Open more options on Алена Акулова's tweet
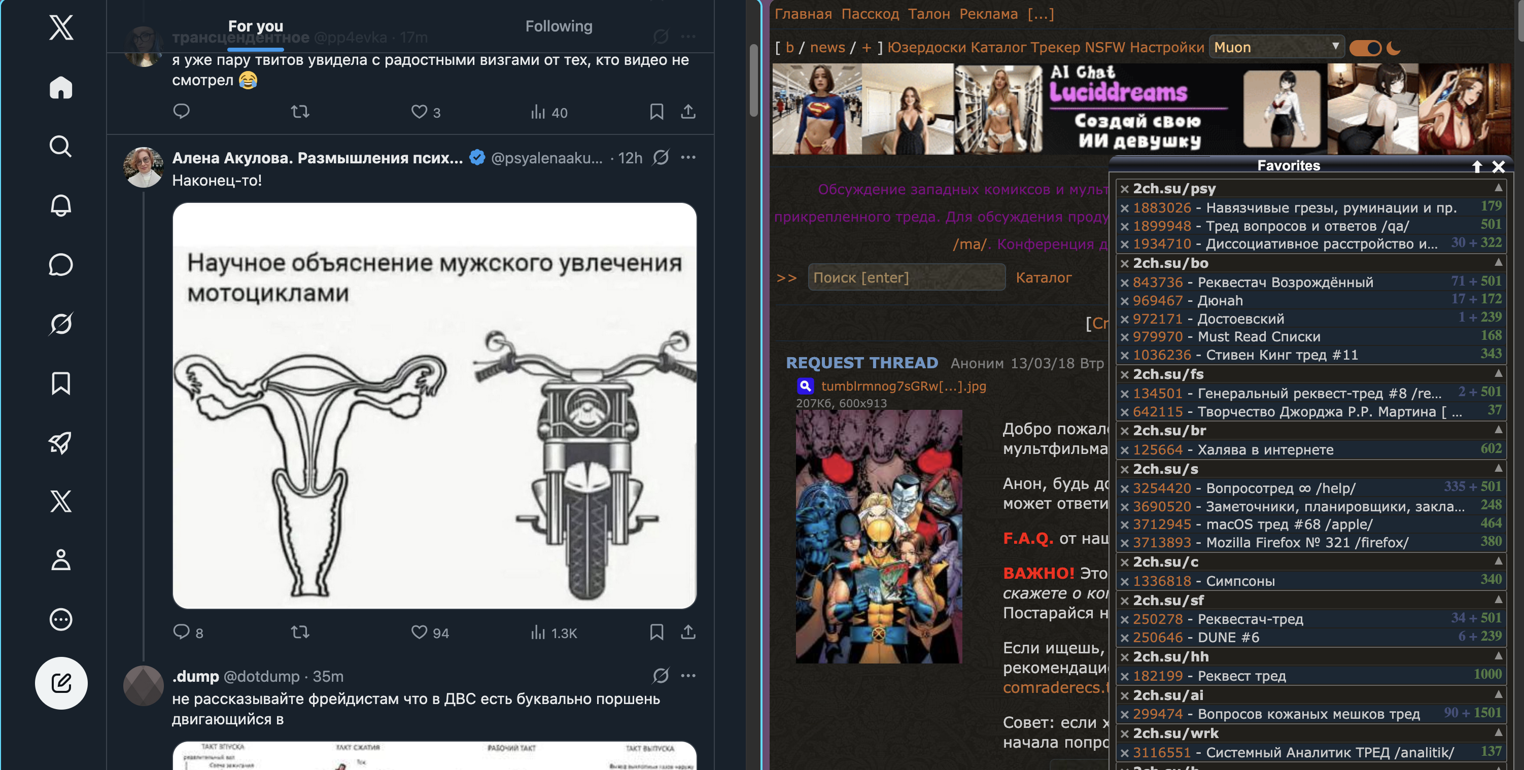 [688, 157]
